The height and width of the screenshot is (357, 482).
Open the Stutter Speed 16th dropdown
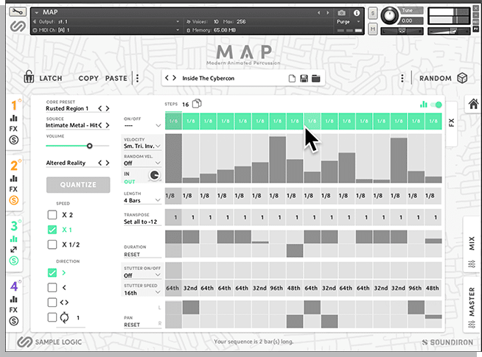(143, 292)
